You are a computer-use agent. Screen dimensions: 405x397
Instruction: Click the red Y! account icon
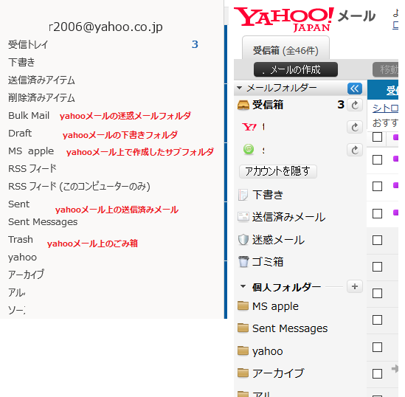click(x=249, y=127)
